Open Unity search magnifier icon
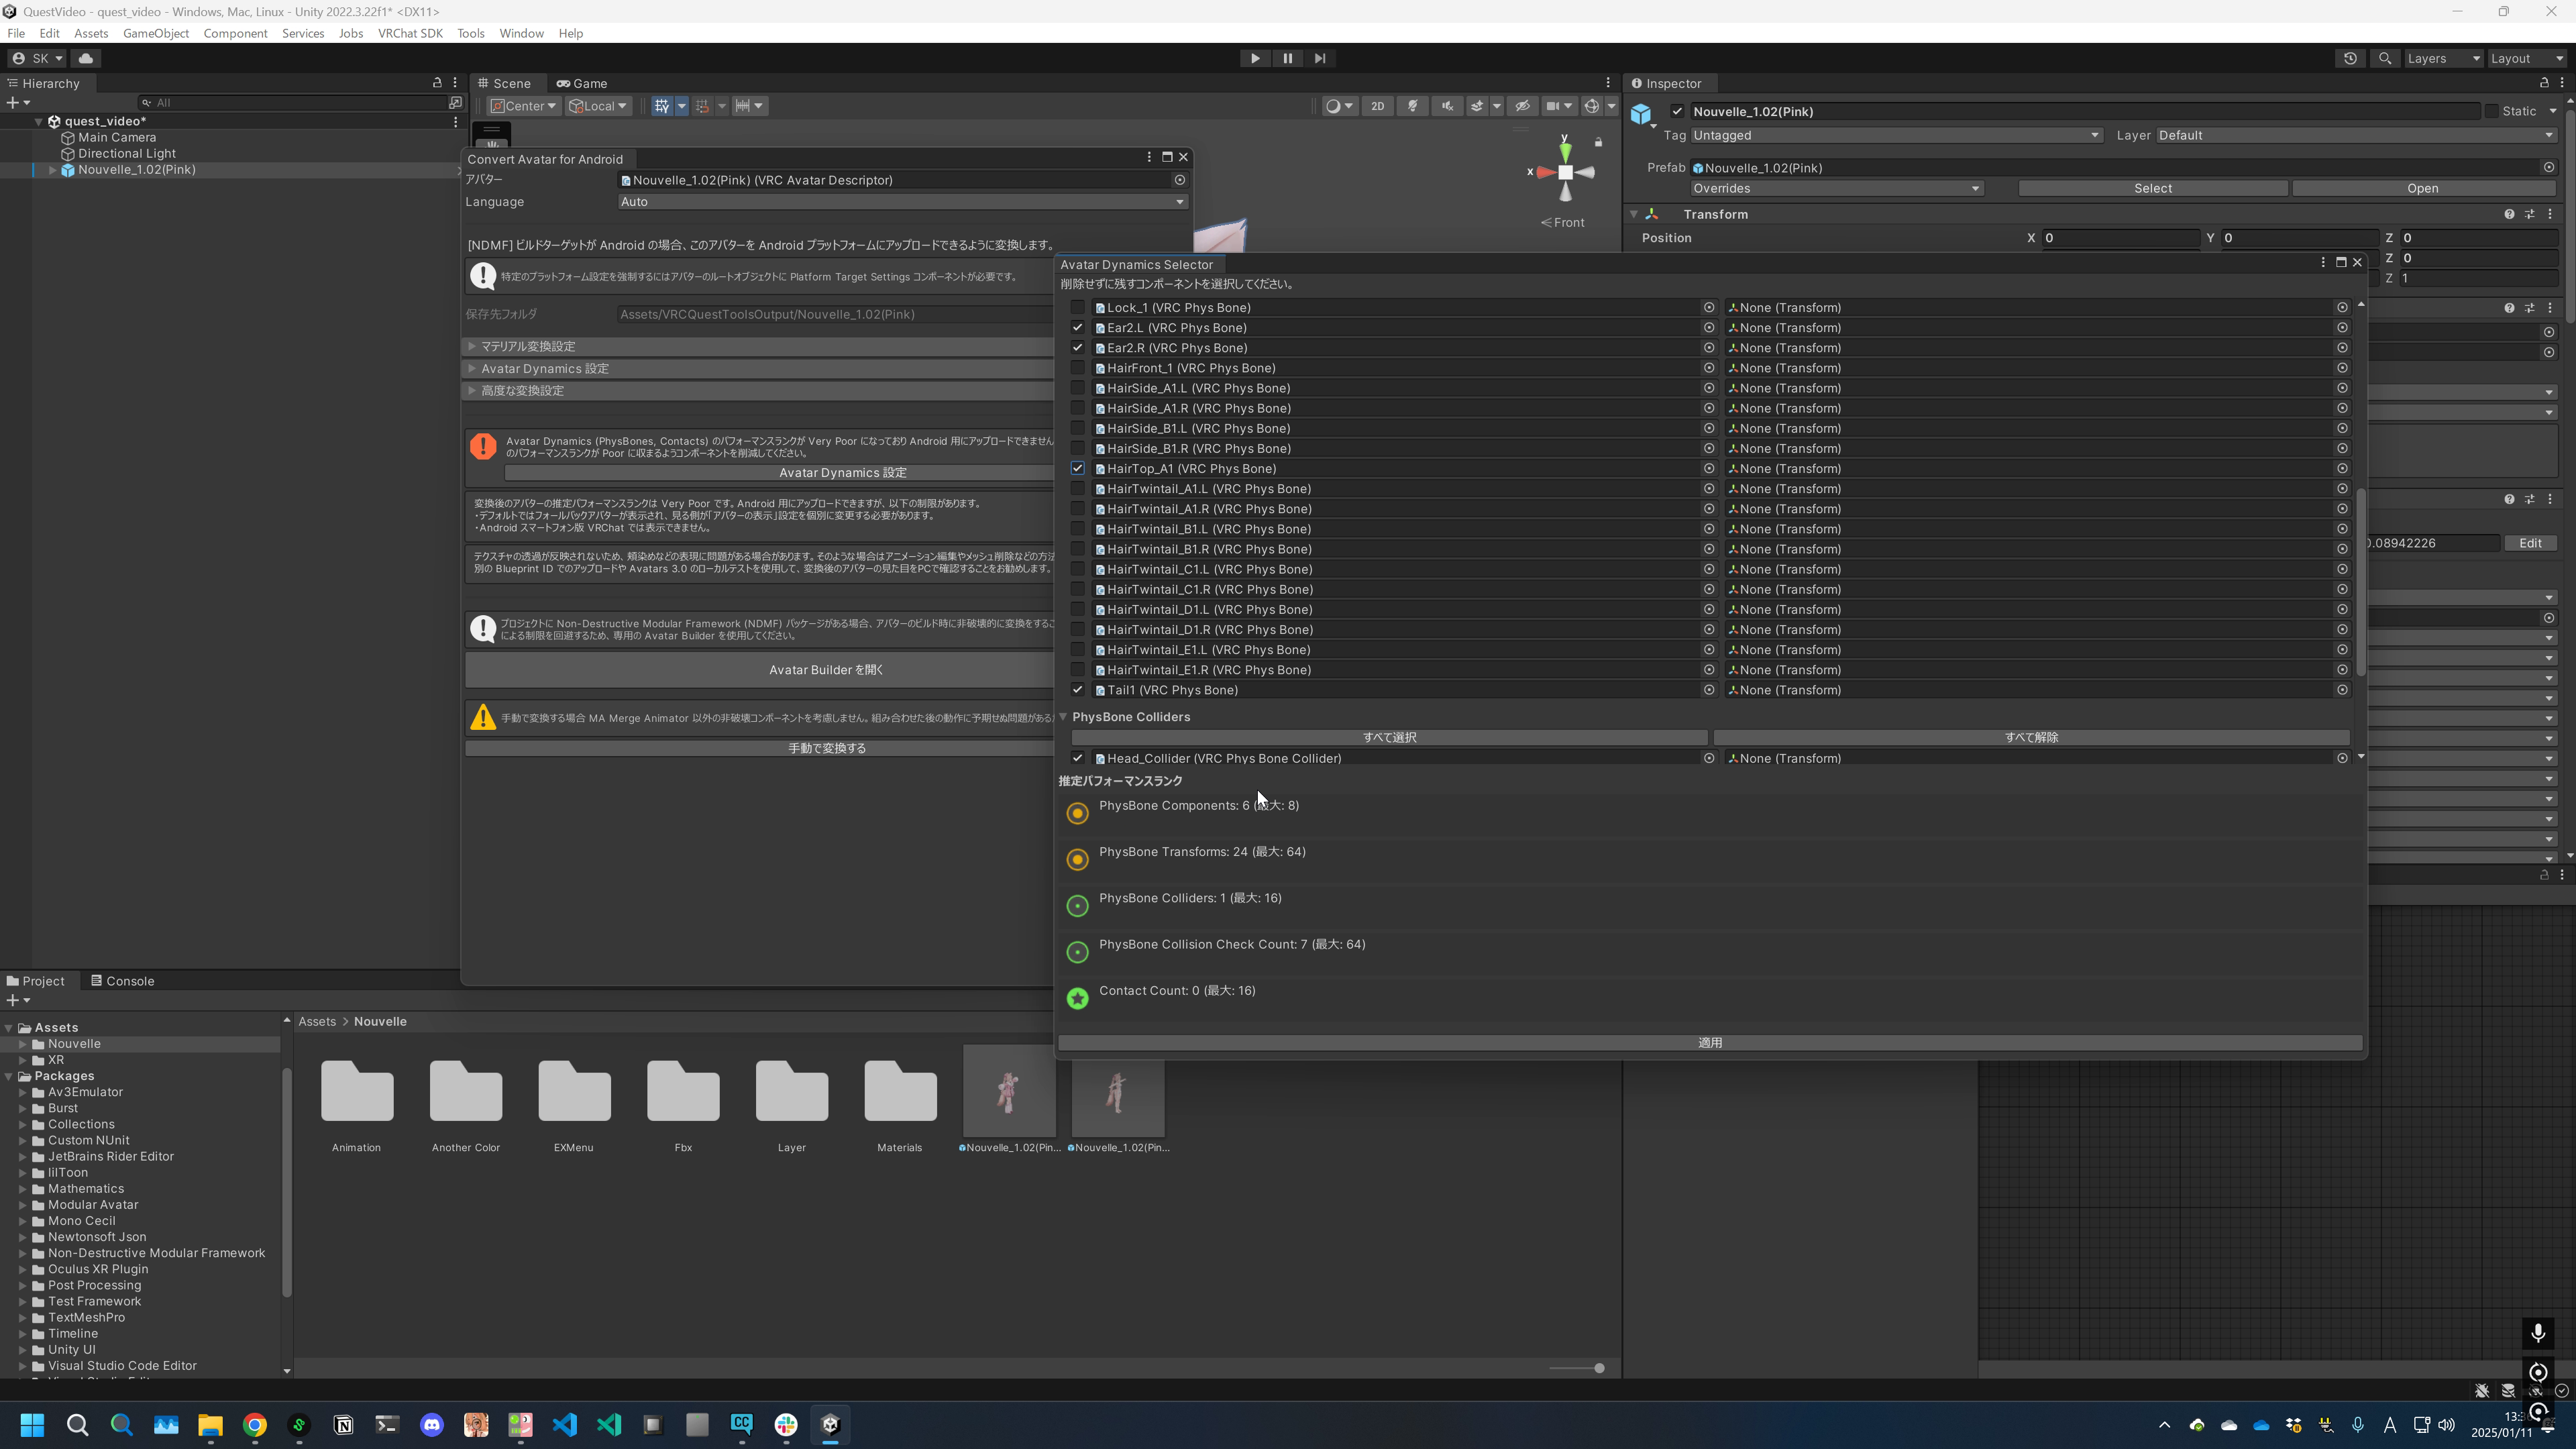The image size is (2576, 1449). point(2385,58)
